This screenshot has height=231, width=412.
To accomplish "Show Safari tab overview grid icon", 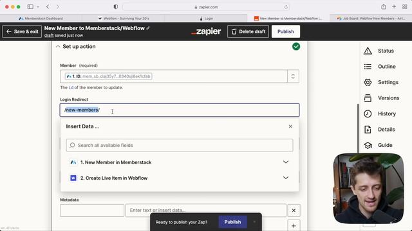I will point(405,7).
